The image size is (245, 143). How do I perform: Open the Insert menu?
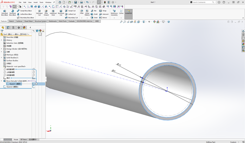[36, 2]
